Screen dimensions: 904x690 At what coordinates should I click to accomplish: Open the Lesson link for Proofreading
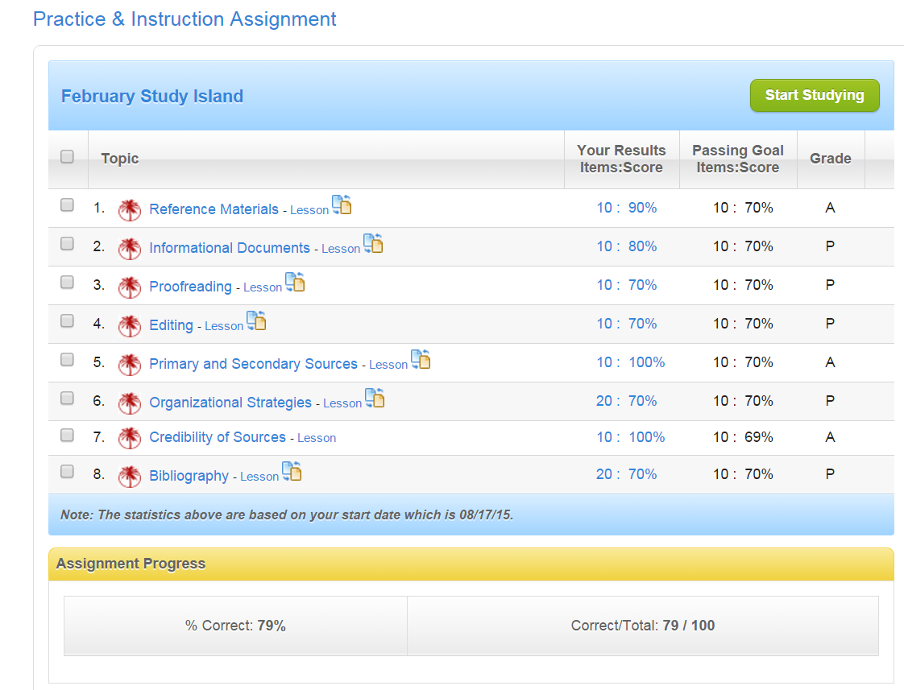[263, 287]
